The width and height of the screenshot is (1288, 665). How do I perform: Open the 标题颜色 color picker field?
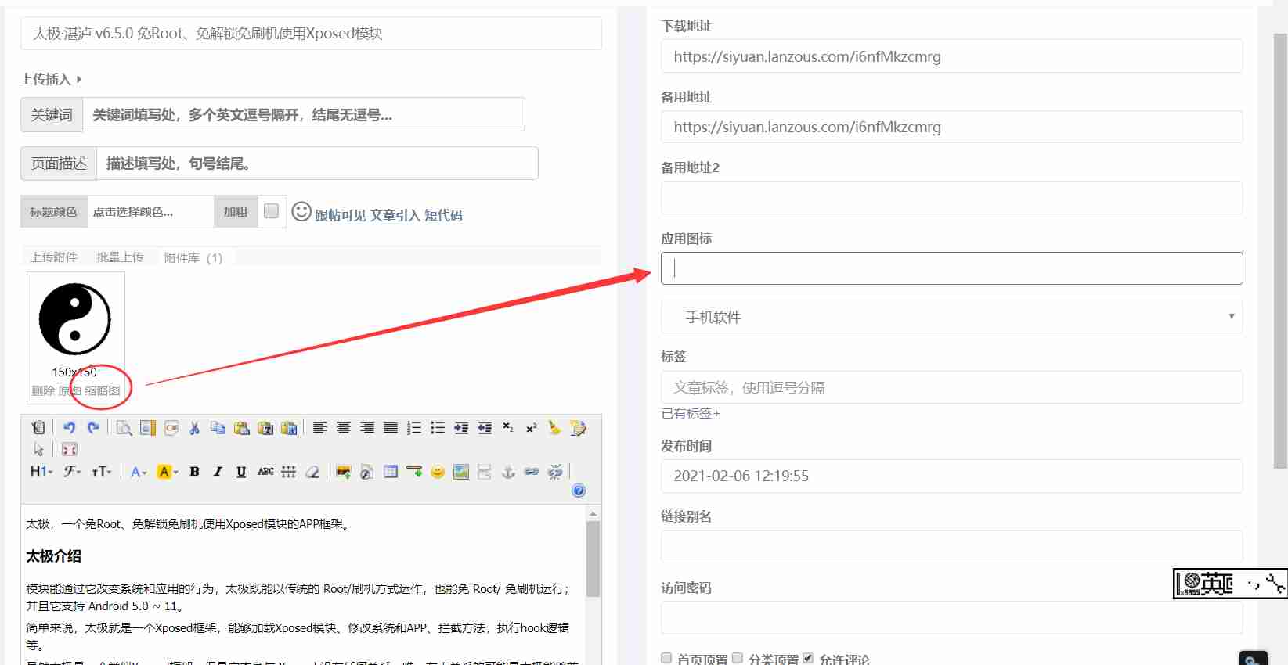point(149,212)
